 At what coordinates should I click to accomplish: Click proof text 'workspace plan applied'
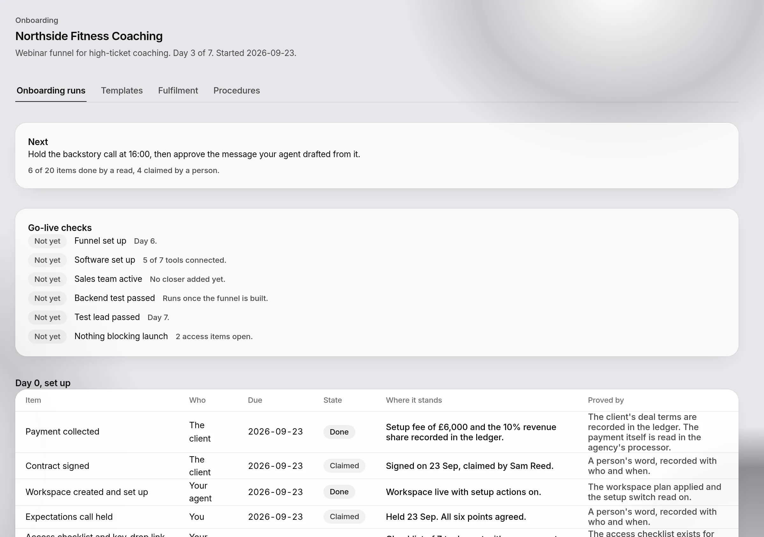[x=654, y=492]
